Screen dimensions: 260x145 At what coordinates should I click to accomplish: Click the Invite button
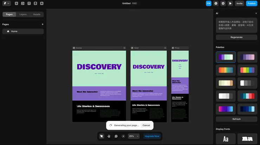pyautogui.click(x=239, y=3)
